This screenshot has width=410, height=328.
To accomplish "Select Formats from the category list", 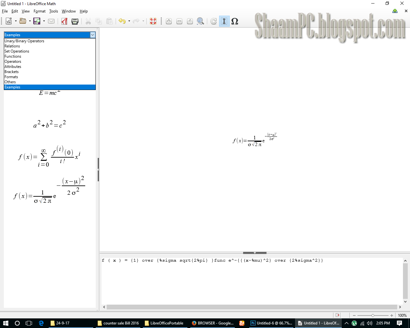I will [50, 77].
